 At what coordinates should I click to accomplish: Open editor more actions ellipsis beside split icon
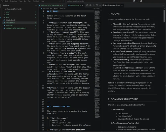click(x=100, y=5)
